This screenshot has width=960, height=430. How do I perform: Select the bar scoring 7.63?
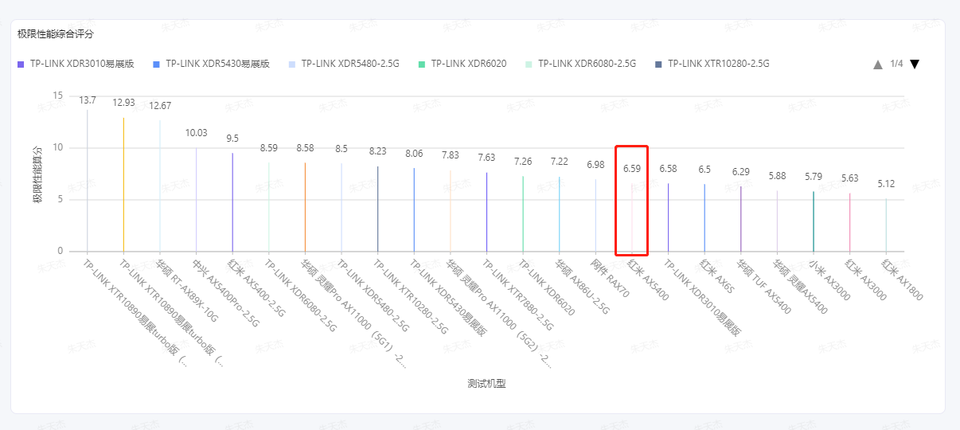pyautogui.click(x=487, y=213)
